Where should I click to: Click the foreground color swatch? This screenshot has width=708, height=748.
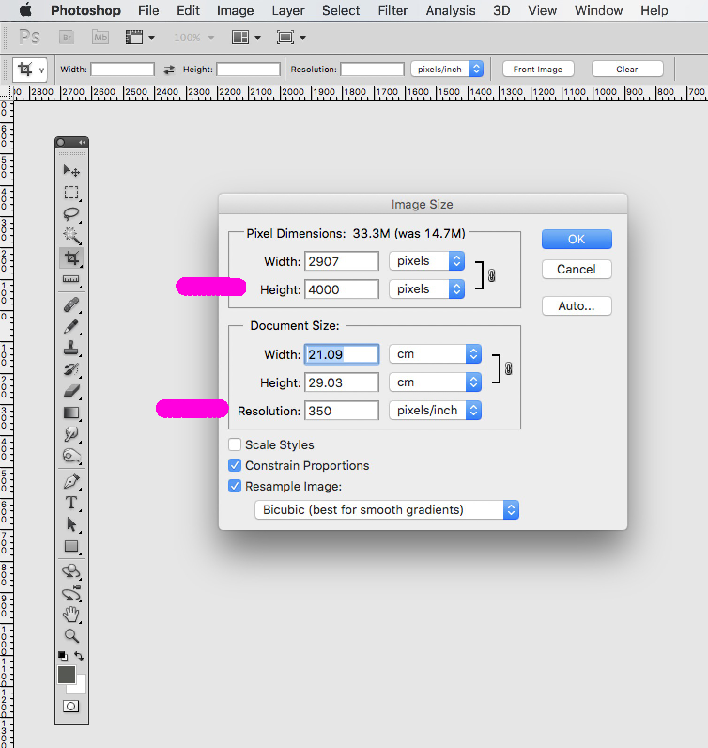(x=66, y=675)
